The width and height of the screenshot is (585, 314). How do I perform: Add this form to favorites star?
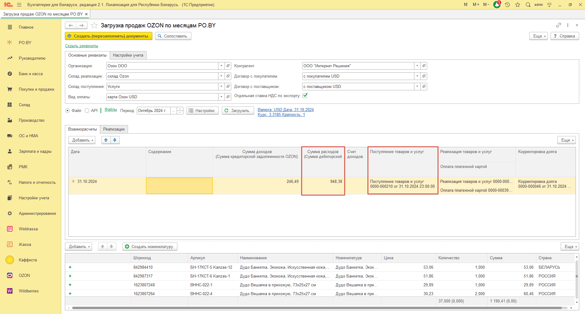click(x=94, y=25)
